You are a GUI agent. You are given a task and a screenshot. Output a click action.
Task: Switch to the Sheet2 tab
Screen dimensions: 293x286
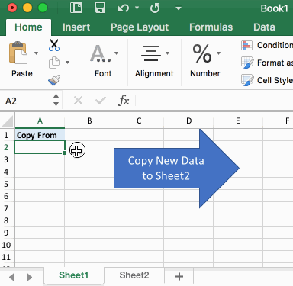click(x=134, y=275)
